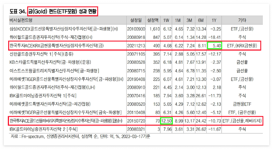
Task: Click the date cell '20110408'
Action: pos(136,112)
